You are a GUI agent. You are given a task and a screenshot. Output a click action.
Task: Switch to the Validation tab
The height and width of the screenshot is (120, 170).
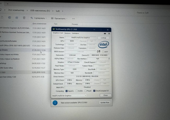[x=75, y=33]
